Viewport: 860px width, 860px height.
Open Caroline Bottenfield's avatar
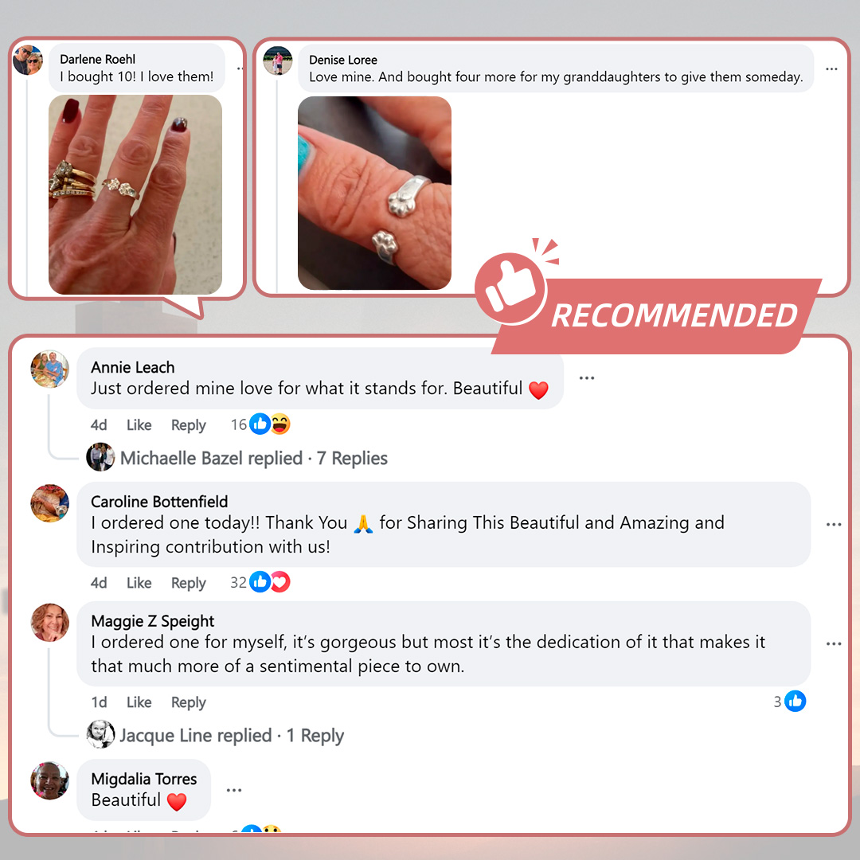pos(50,503)
